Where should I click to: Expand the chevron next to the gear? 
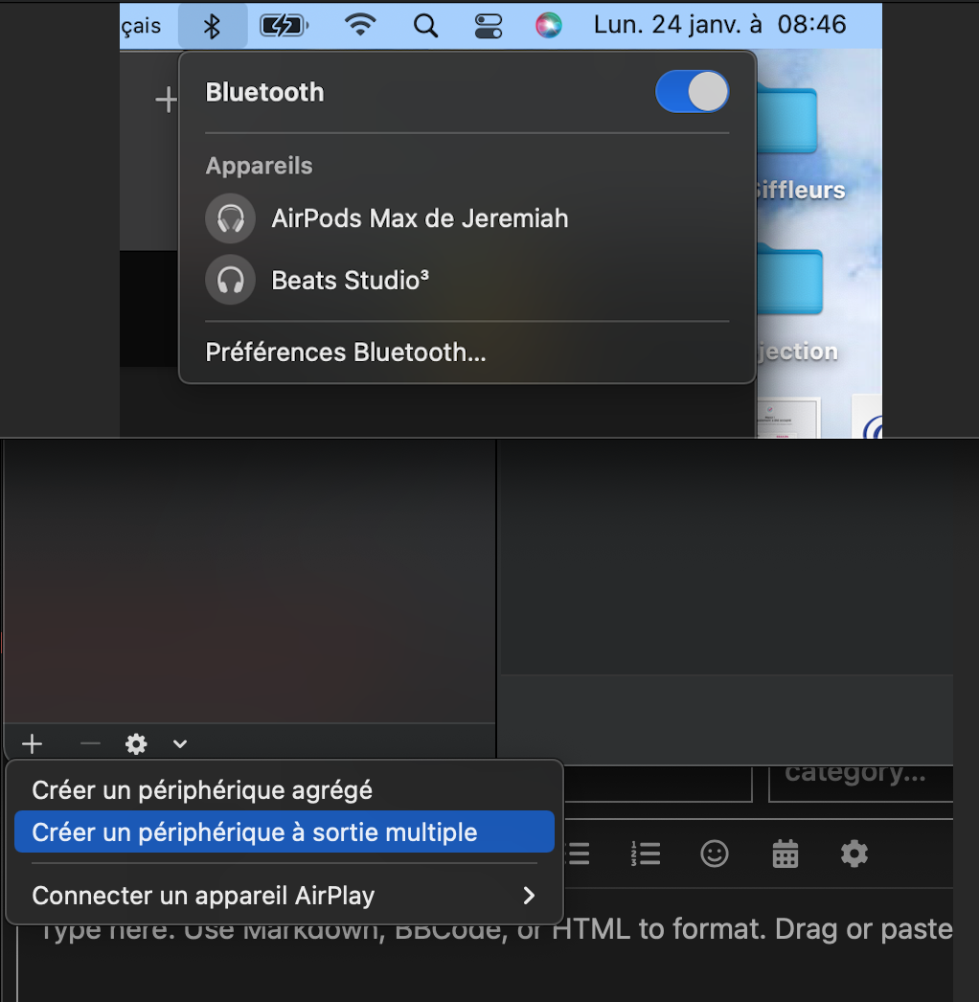coord(180,743)
